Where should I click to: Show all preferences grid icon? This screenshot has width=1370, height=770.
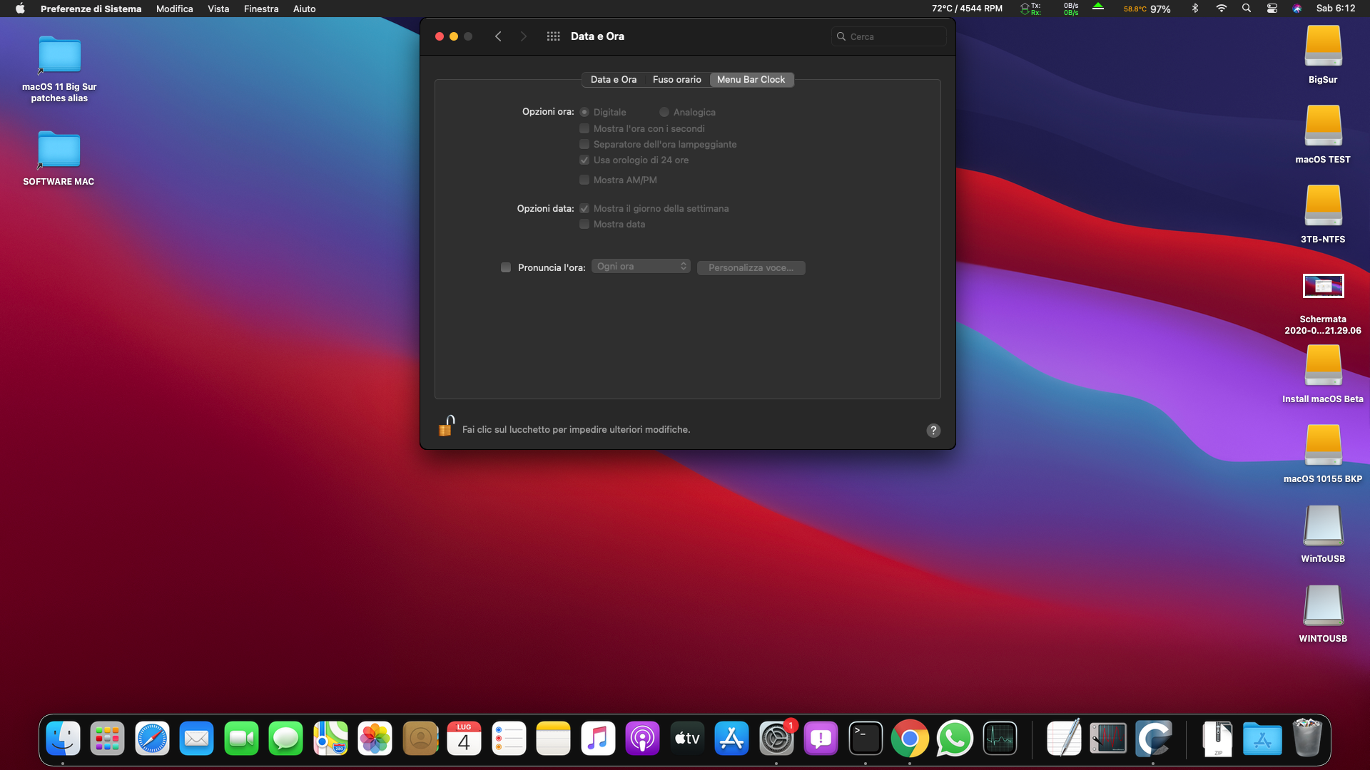[x=553, y=36]
